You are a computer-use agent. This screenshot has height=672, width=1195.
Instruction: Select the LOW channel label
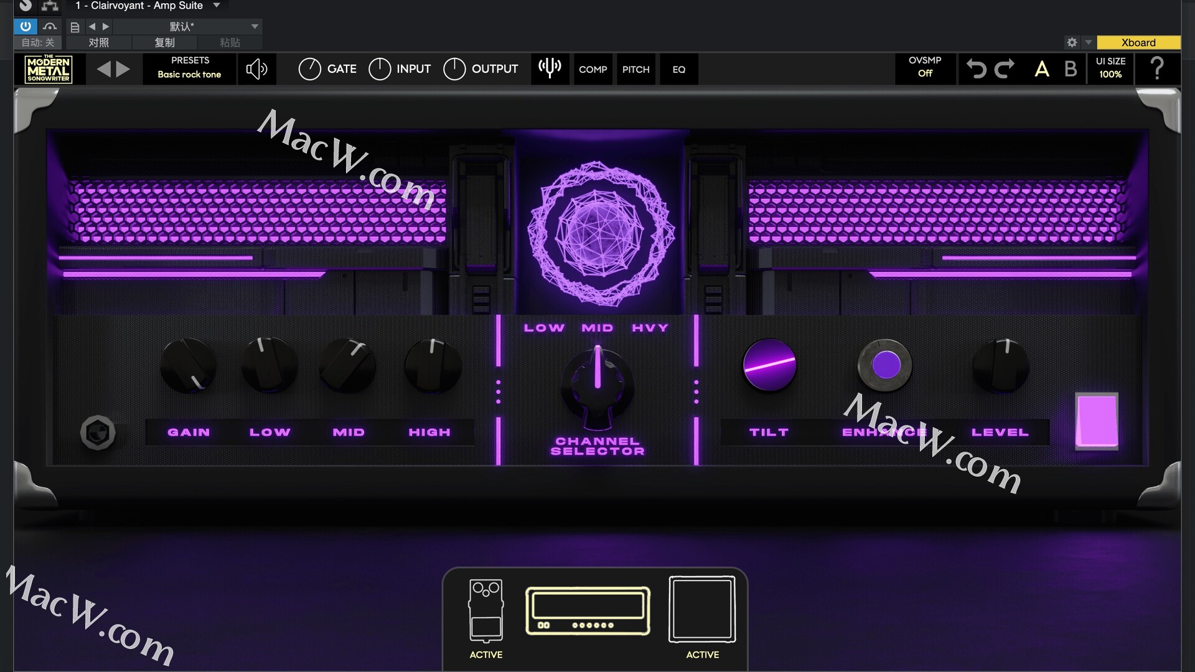click(x=544, y=328)
